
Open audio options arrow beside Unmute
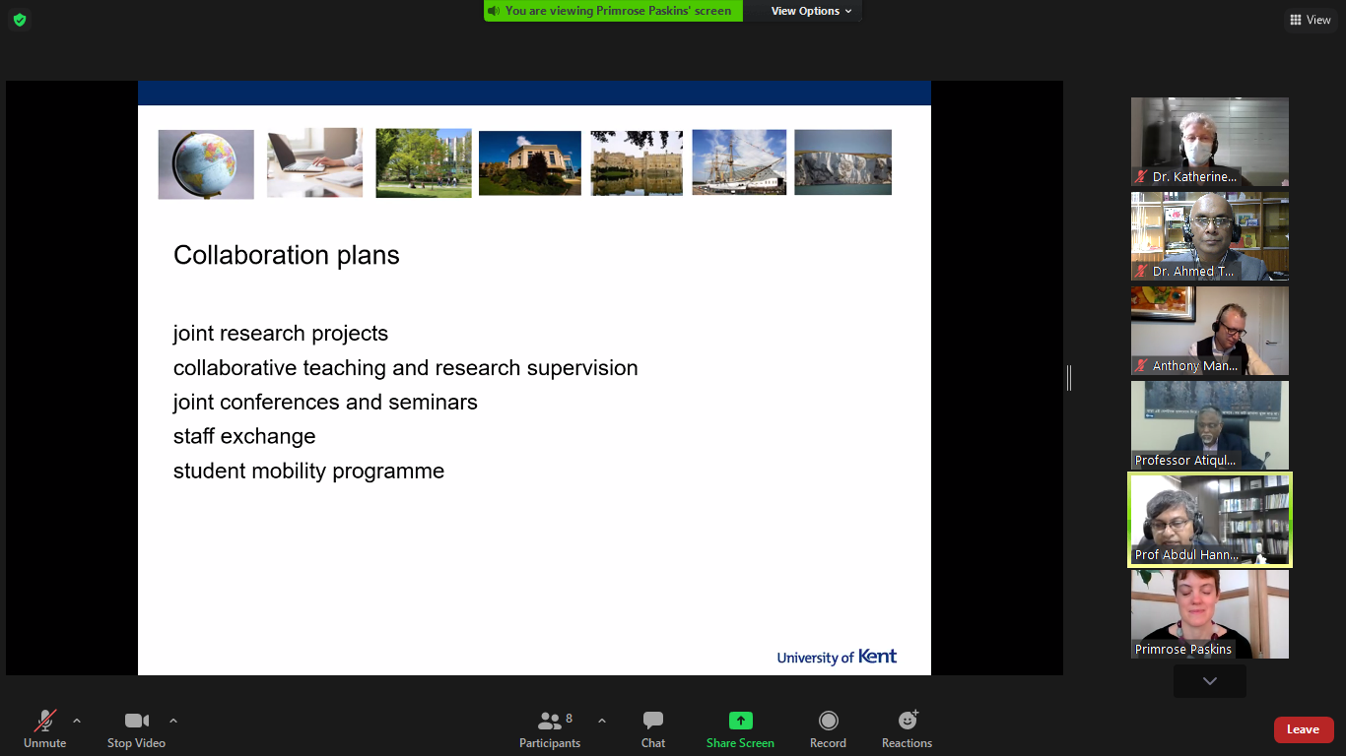click(x=77, y=721)
